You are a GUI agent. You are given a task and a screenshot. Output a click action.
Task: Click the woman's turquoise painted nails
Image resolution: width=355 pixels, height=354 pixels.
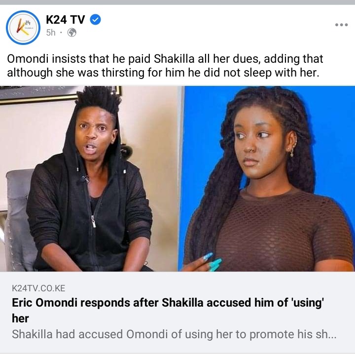(x=213, y=262)
